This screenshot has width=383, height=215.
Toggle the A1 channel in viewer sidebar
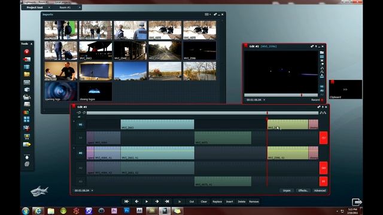pyautogui.click(x=322, y=90)
